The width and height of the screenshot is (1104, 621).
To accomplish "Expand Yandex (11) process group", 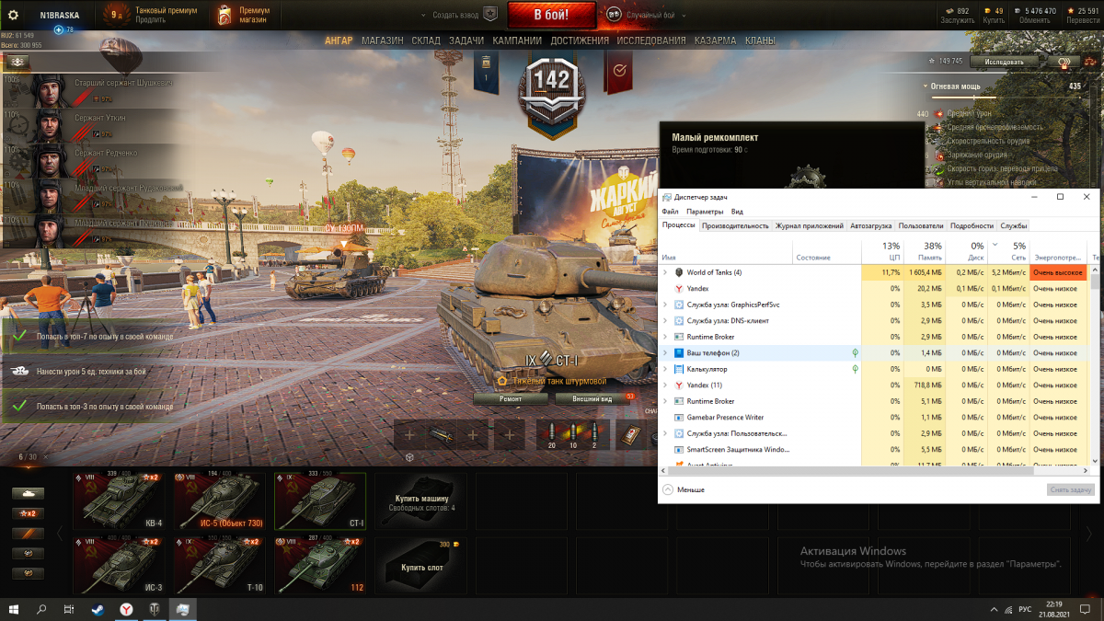I will click(x=665, y=385).
